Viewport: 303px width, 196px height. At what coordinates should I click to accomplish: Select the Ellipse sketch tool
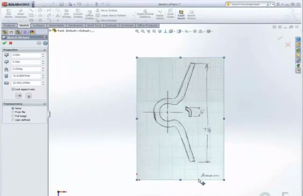[x=49, y=15]
